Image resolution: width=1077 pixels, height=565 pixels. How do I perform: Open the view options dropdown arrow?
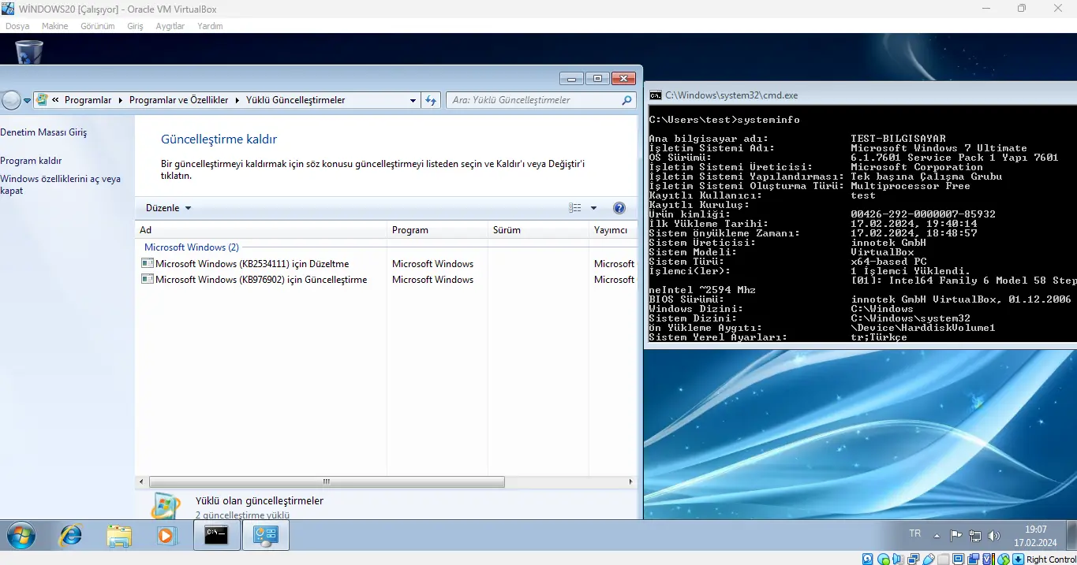pos(594,208)
